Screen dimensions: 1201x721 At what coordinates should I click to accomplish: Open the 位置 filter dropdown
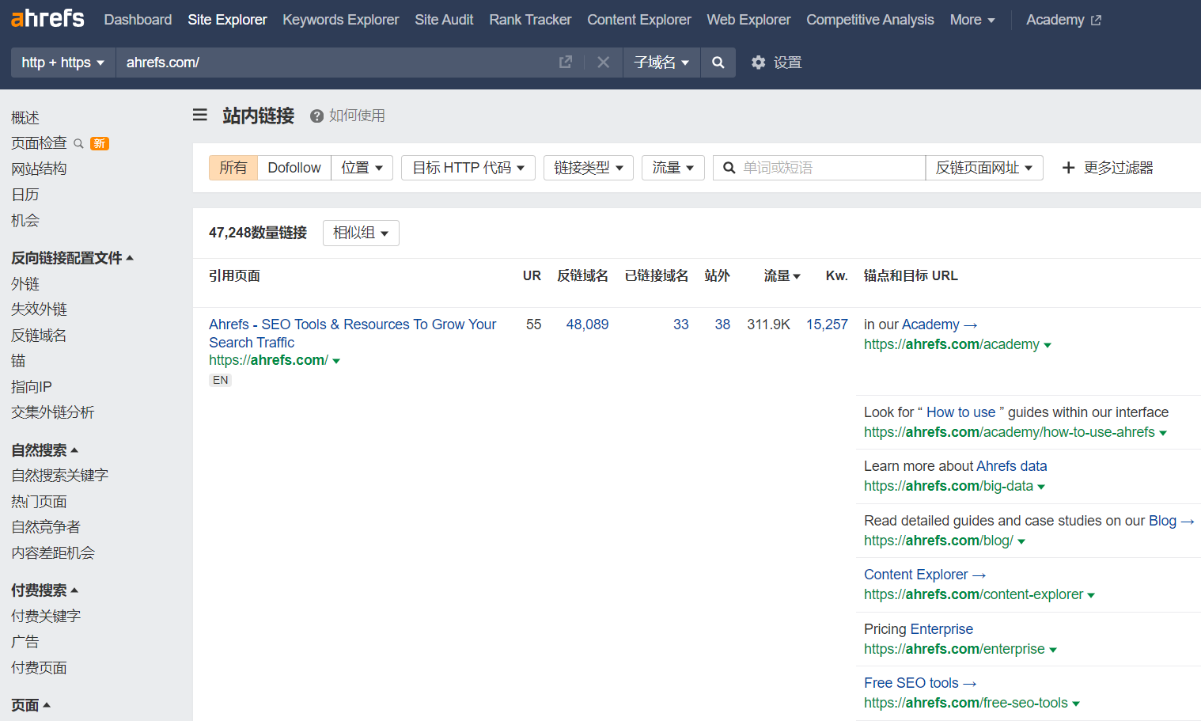click(x=362, y=168)
